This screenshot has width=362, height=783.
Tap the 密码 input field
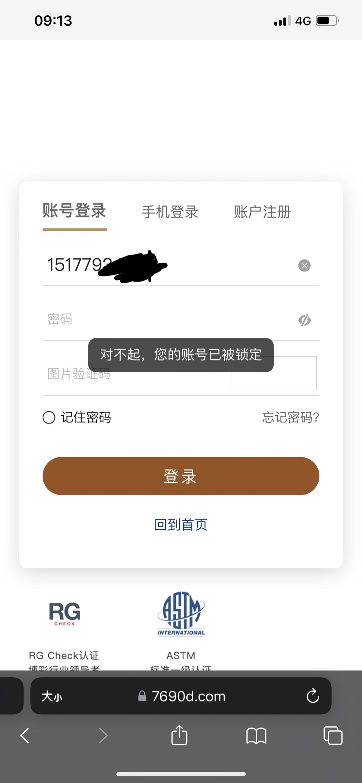click(x=163, y=319)
